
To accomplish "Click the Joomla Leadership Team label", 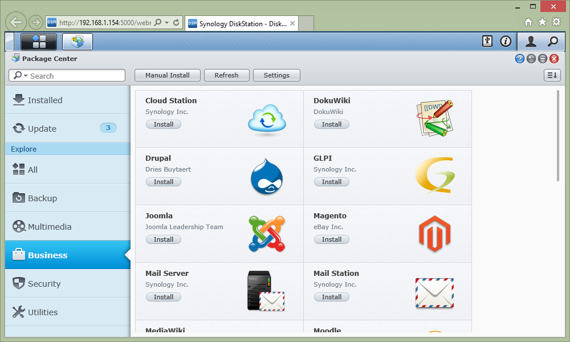I will tap(184, 227).
